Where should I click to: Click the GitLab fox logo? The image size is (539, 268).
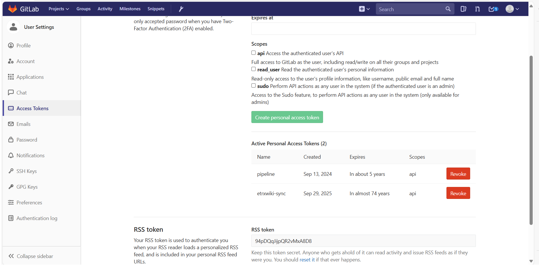click(13, 9)
